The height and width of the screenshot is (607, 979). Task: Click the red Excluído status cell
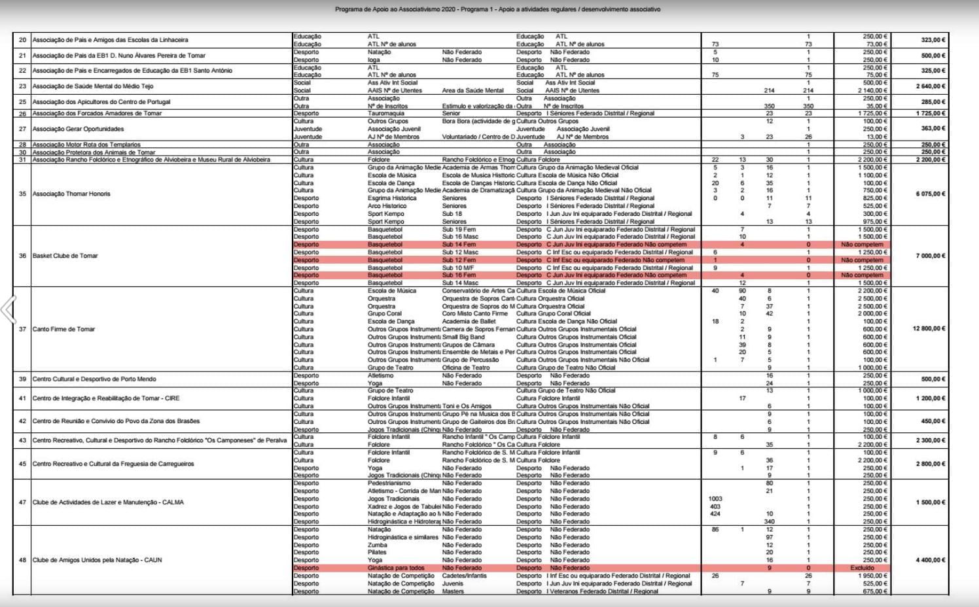[862, 568]
